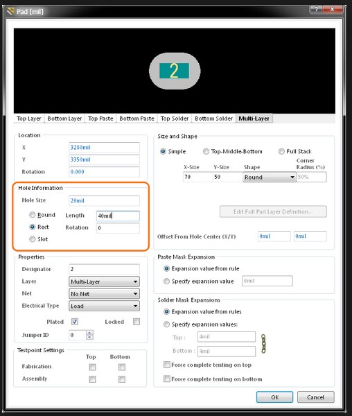Click the pad number 2 preview
352x416 pixels.
[174, 71]
